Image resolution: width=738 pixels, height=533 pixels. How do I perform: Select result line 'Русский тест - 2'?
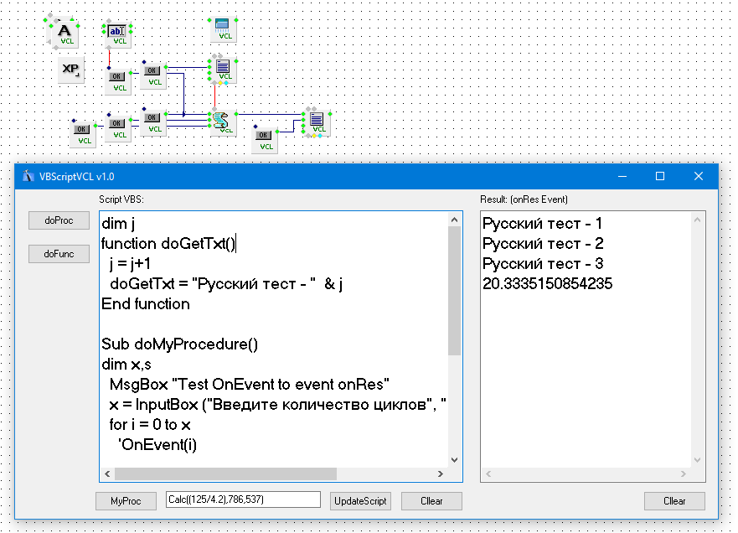point(543,243)
